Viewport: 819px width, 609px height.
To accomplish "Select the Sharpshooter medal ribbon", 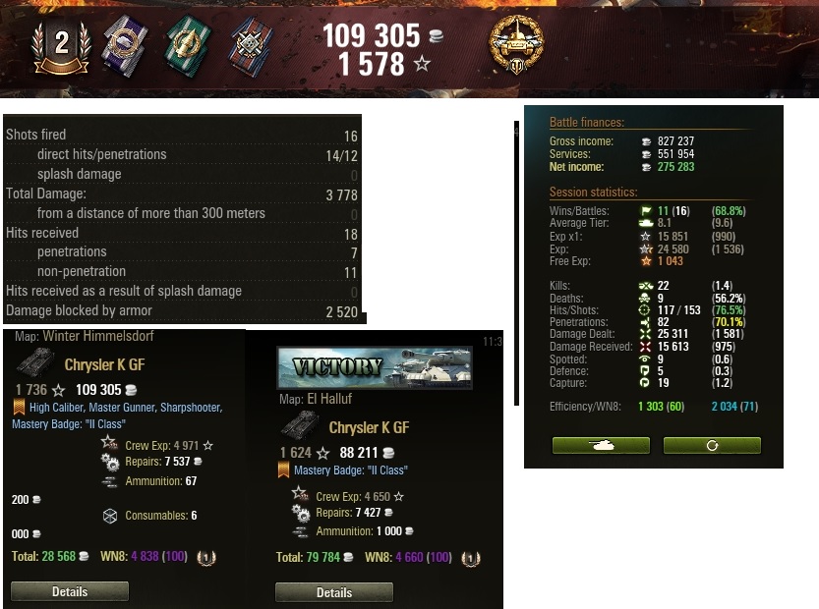I will tap(251, 47).
